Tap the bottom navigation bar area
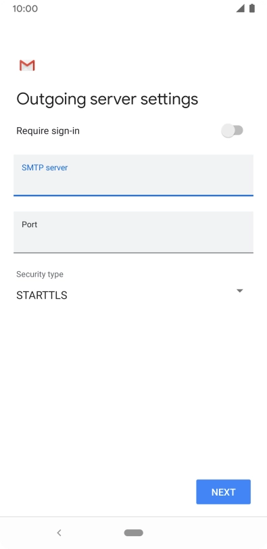 click(133, 533)
